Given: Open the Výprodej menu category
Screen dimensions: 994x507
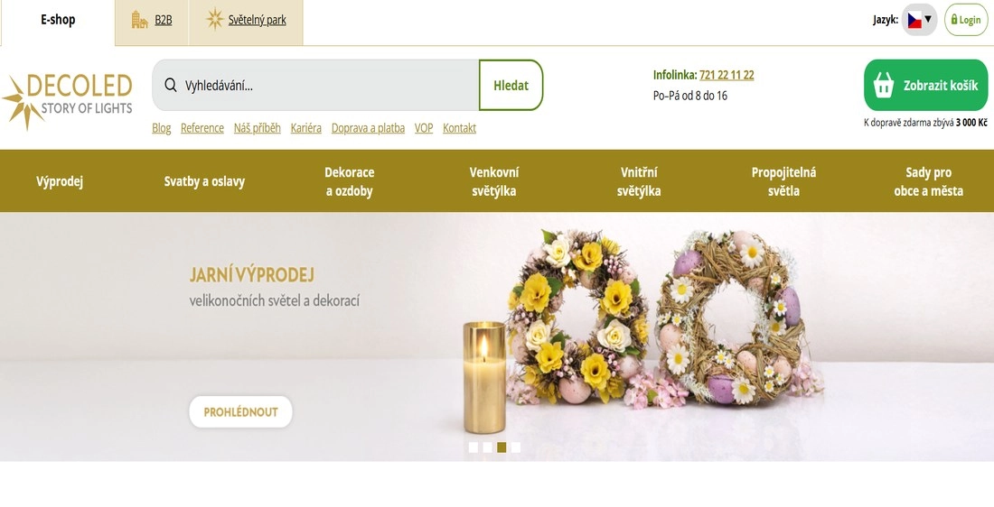Looking at the screenshot, I should click(x=60, y=181).
